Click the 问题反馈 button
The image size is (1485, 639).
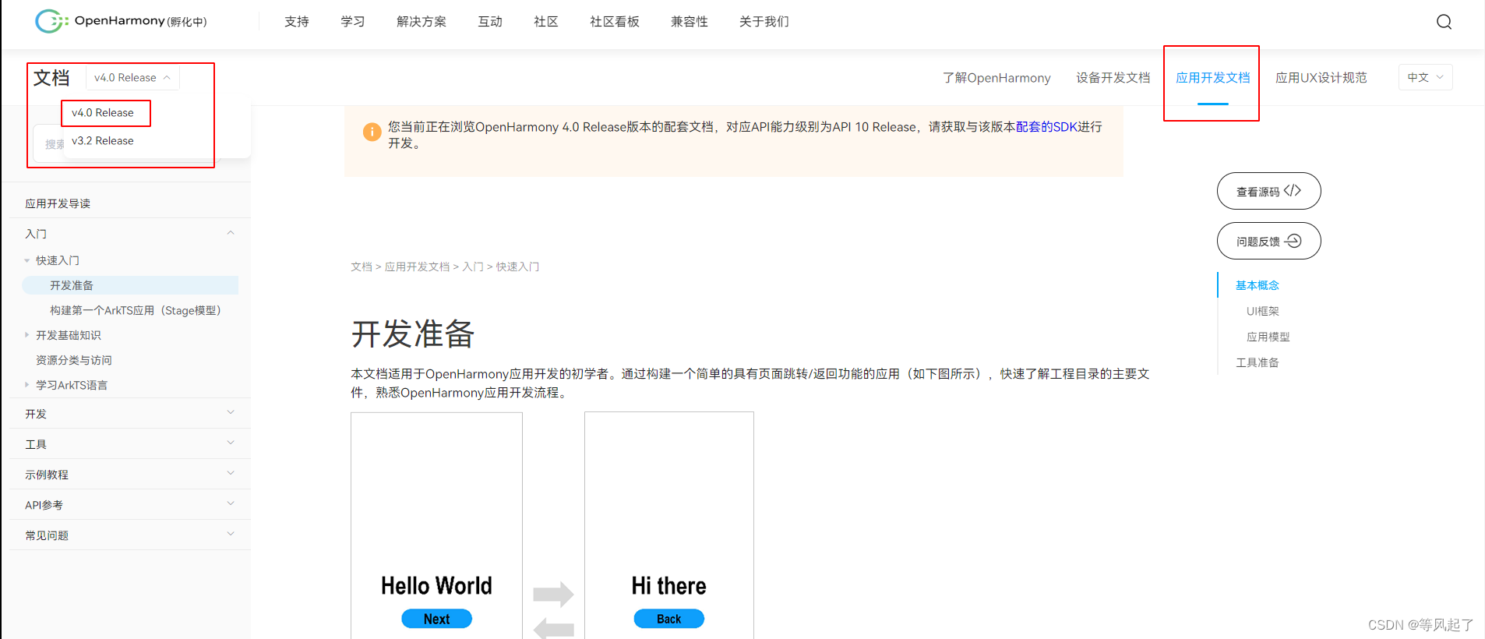tap(1268, 241)
